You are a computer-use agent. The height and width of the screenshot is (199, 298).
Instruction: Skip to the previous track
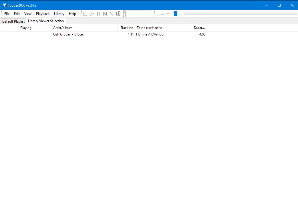click(x=105, y=14)
